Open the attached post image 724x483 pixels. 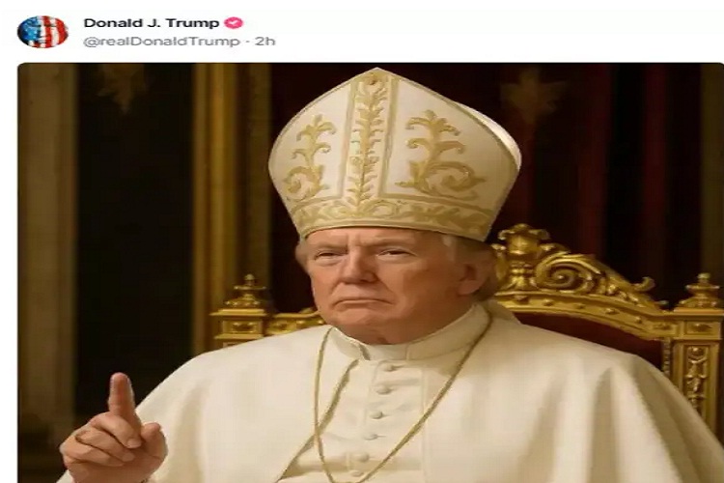[371, 272]
